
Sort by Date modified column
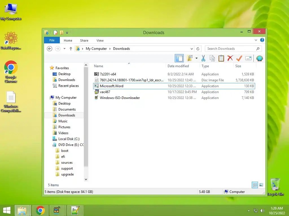(178, 66)
